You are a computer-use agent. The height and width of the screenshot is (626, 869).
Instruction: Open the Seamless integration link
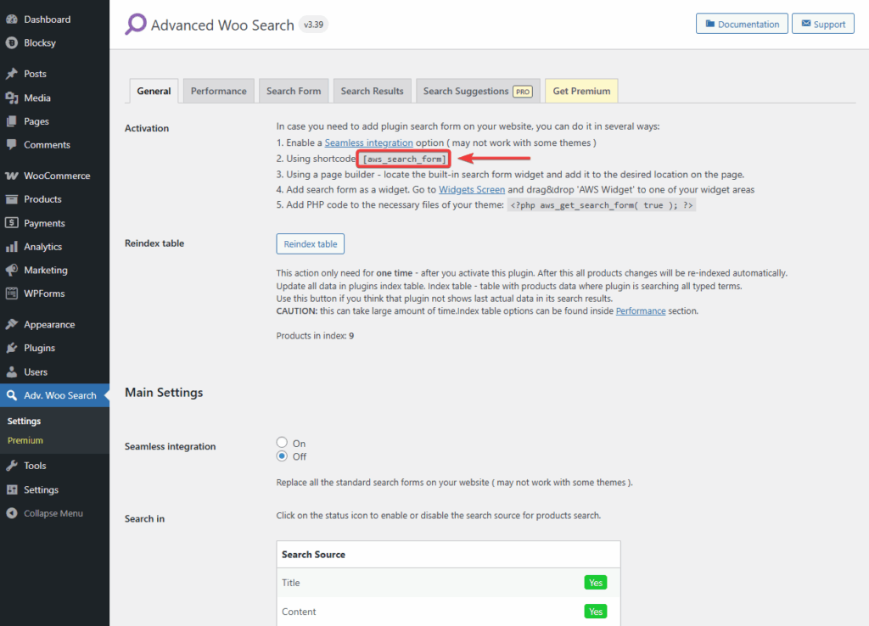(368, 143)
